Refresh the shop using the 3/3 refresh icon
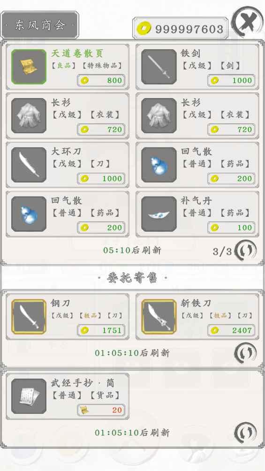265x471 pixels. pyautogui.click(x=245, y=250)
